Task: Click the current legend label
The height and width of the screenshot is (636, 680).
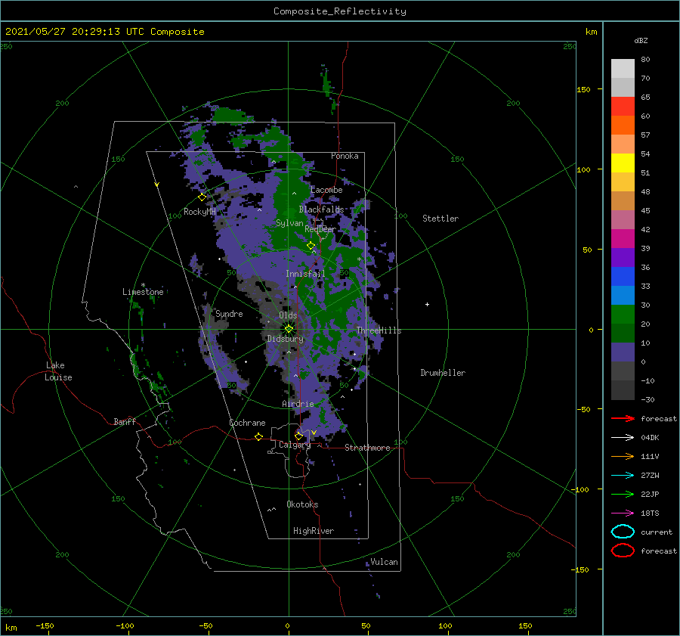Action: point(657,532)
